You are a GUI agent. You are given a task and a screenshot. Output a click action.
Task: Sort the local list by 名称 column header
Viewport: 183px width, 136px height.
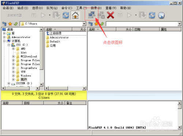pos(58,29)
